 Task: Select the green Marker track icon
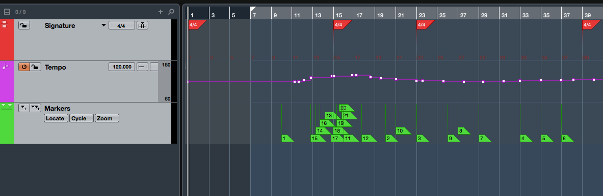point(7,107)
